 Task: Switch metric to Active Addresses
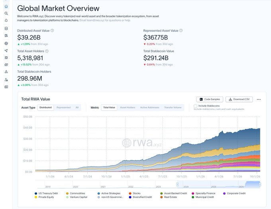pos(150,107)
